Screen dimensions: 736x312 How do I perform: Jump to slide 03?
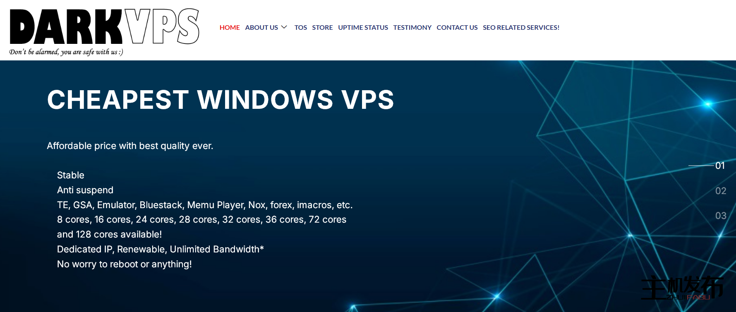point(720,216)
